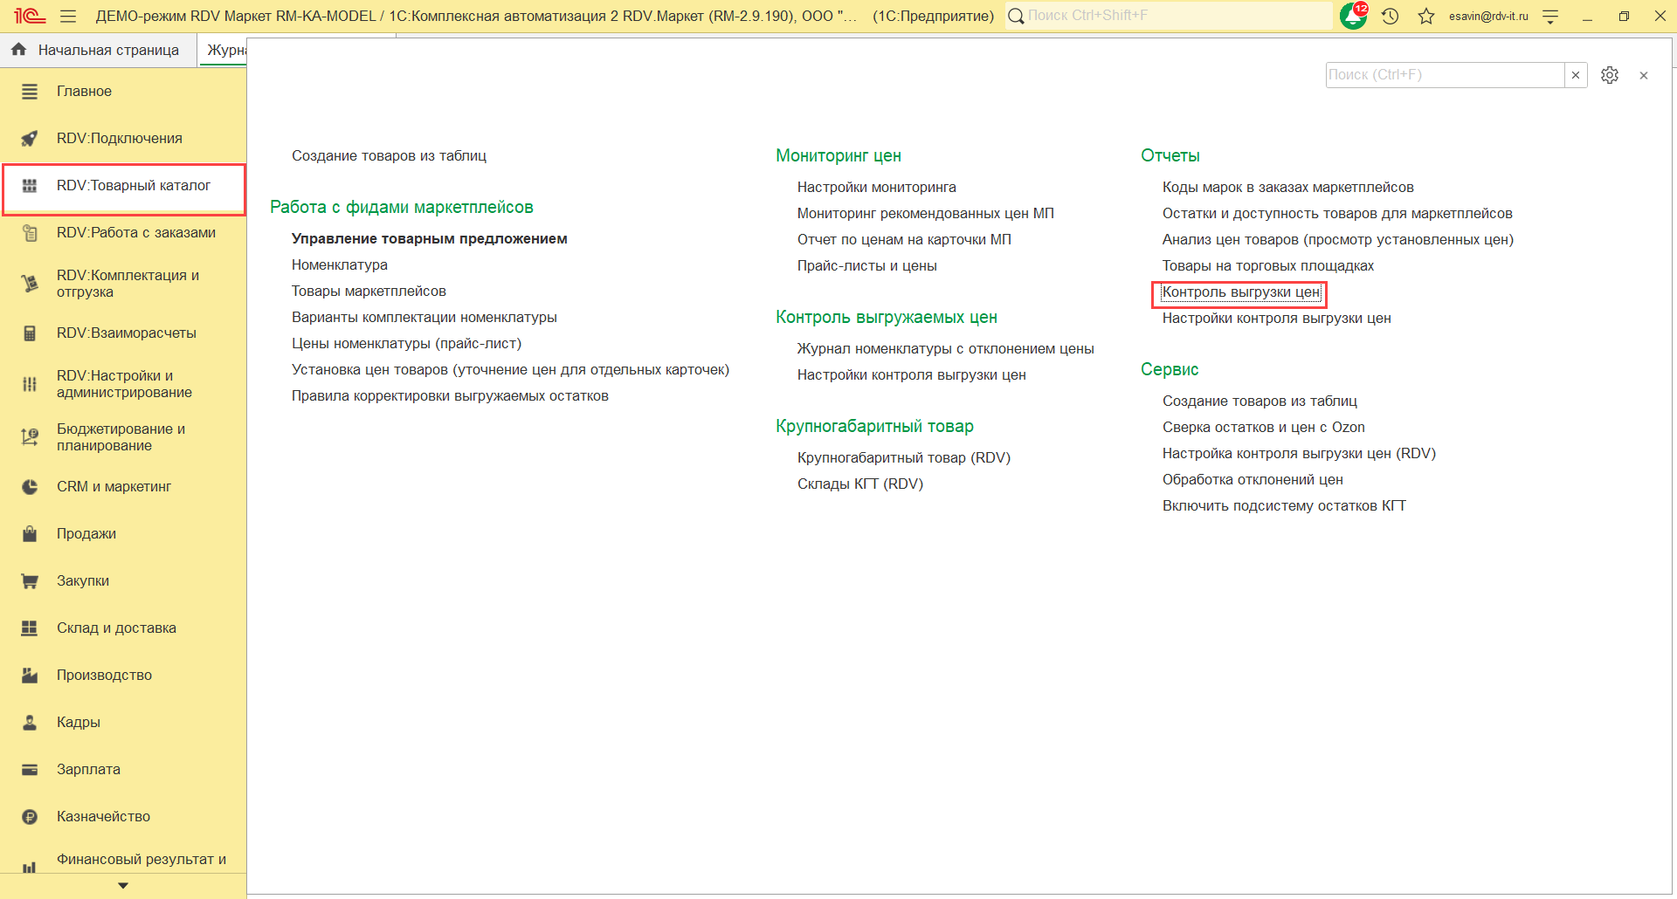Click the CRM и маркетинг pie icon
This screenshot has width=1677, height=899.
pos(30,487)
